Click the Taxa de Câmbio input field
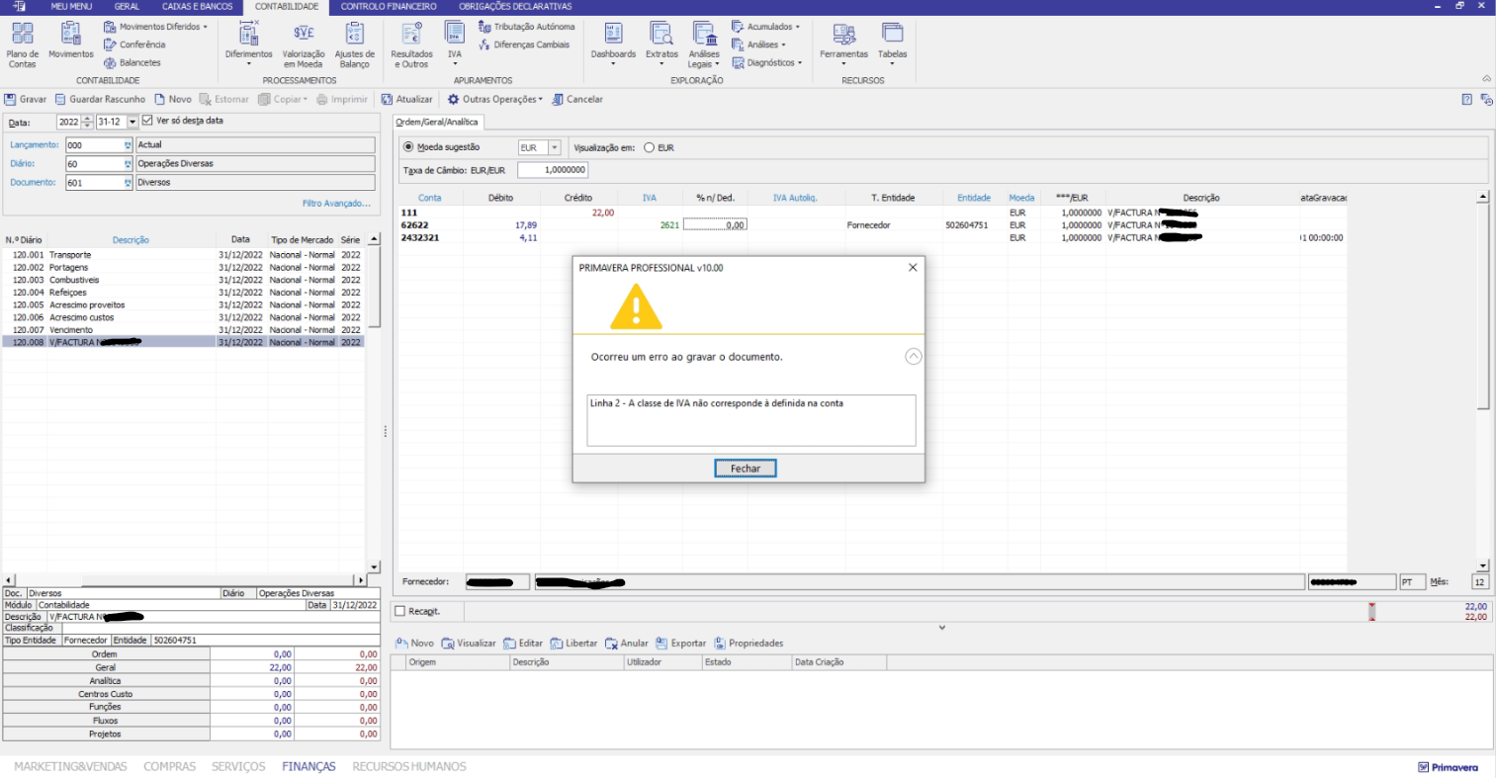1496x778 pixels. click(553, 170)
